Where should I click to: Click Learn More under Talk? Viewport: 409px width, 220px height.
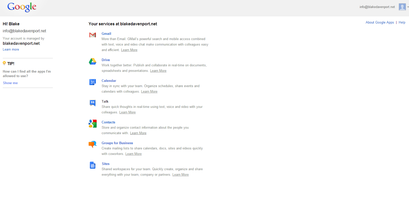click(128, 112)
